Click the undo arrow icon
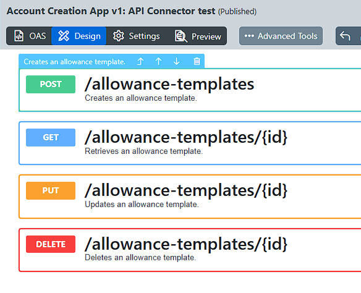Image resolution: width=361 pixels, height=293 pixels. tap(345, 36)
